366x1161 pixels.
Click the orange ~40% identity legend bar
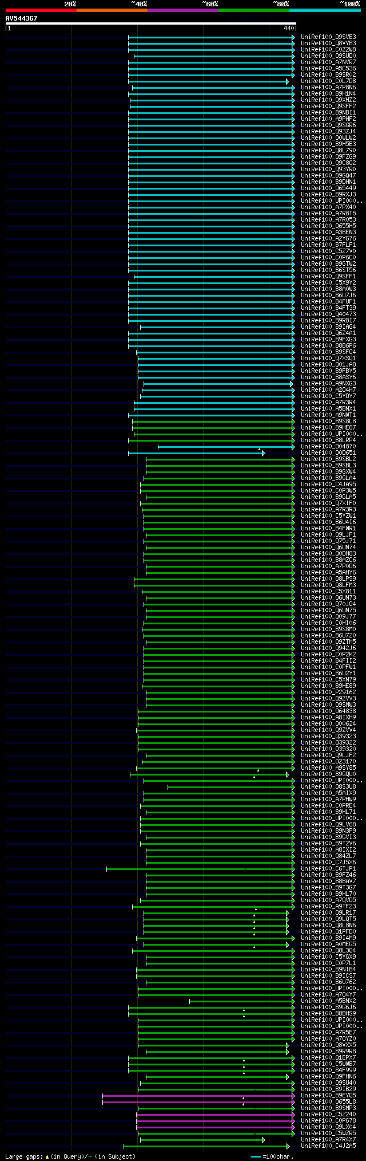112,10
